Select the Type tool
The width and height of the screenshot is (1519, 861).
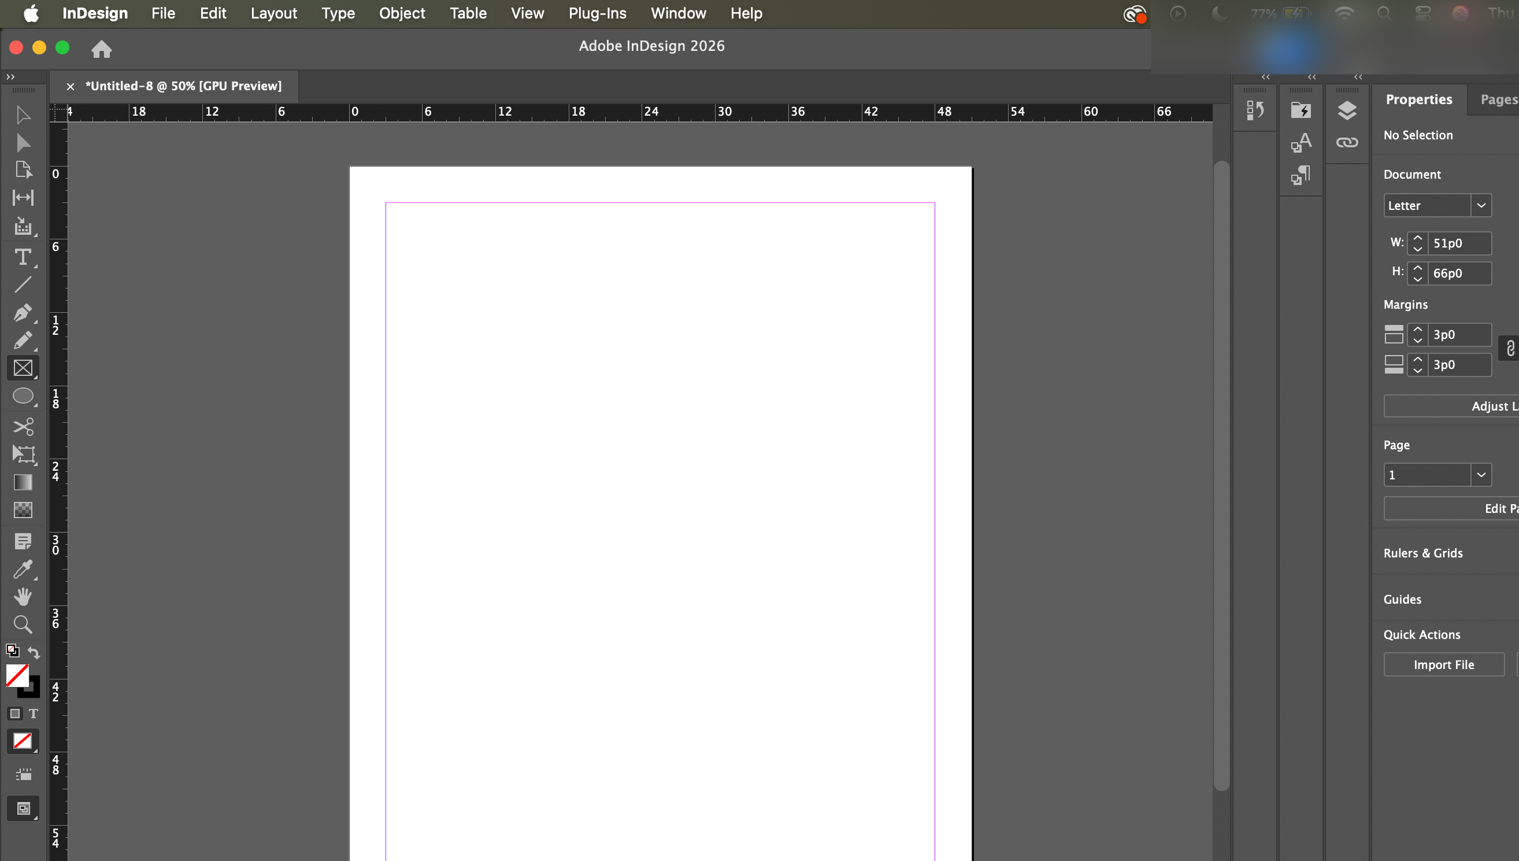coord(23,257)
